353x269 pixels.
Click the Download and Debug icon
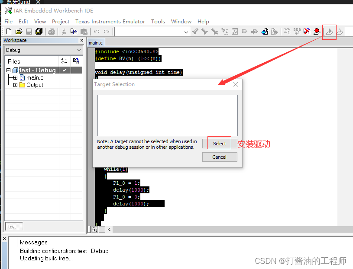[x=329, y=32]
